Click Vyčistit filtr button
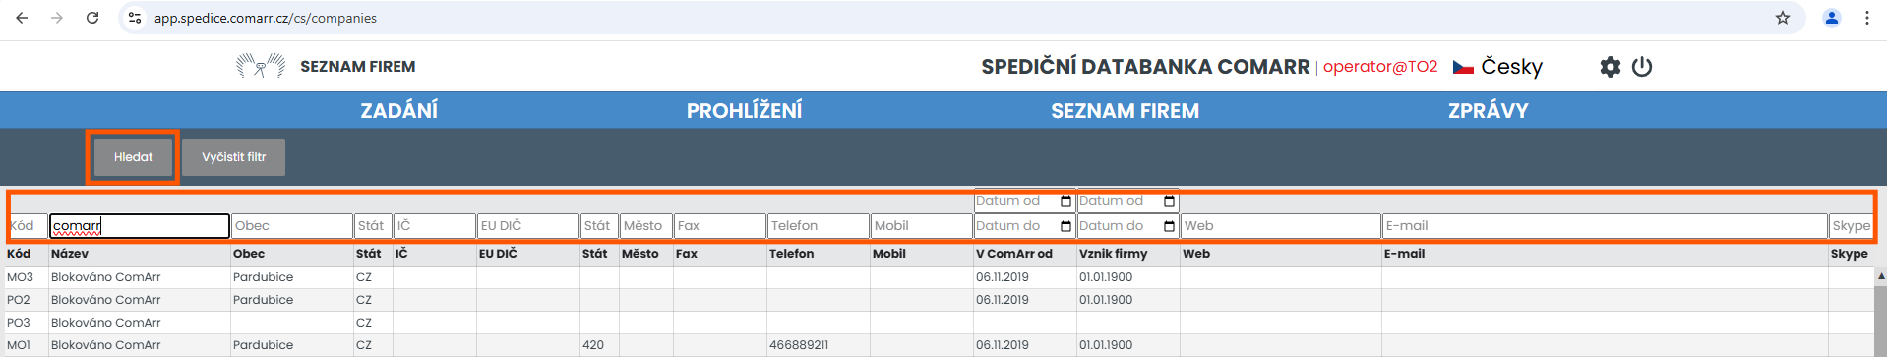This screenshot has height=357, width=1887. click(x=234, y=157)
